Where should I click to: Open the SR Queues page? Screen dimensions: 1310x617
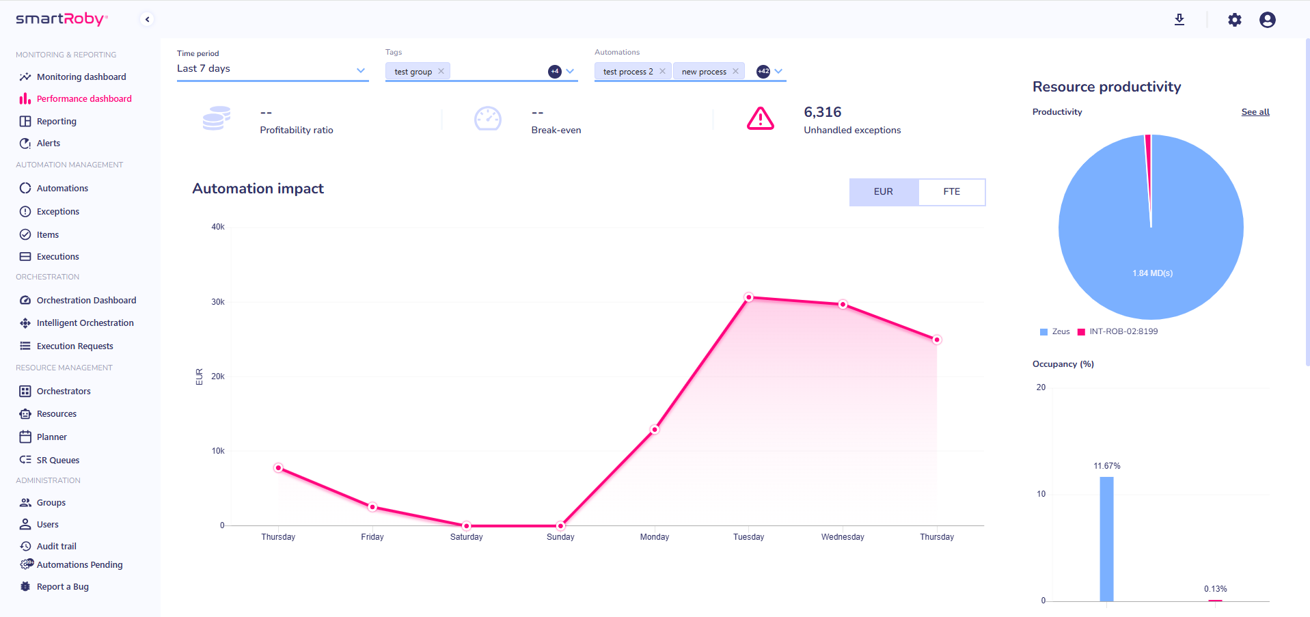click(57, 460)
